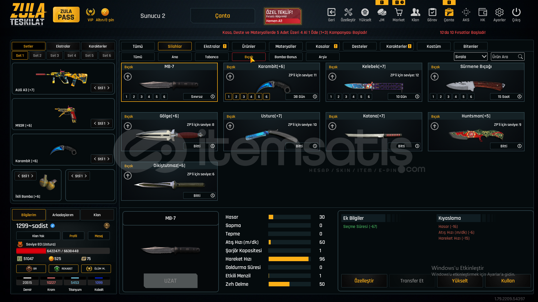538x302 pixels.
Task: Click the Görev clipboard icon
Action: [432, 13]
